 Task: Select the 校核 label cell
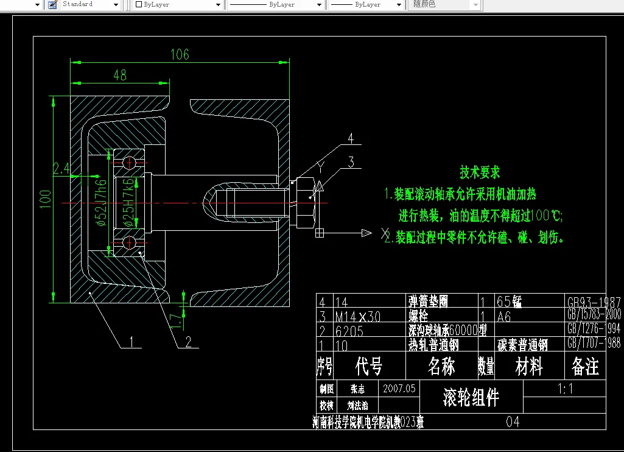[327, 406]
